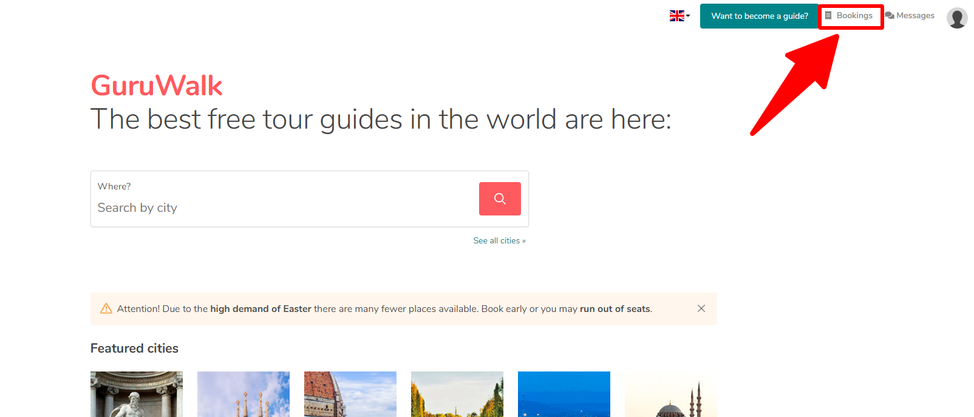974x417 pixels.
Task: Follow the "See all cities »" link
Action: click(x=500, y=241)
